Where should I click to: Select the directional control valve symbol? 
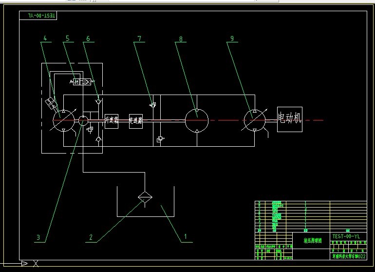tap(82, 82)
